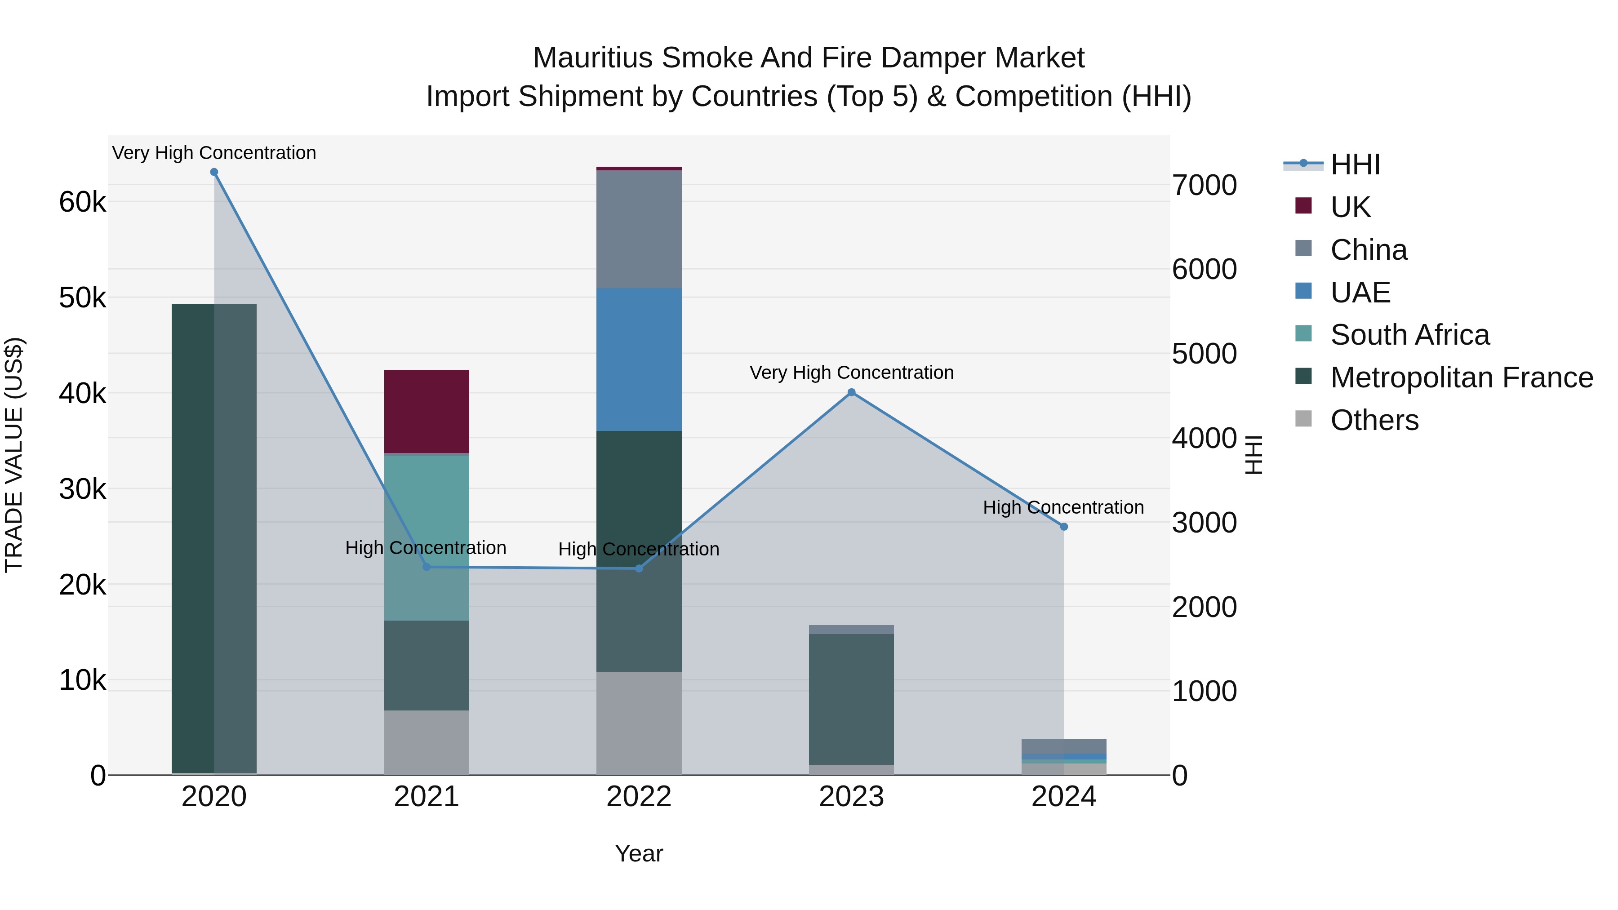
Task: Click the 4000 HHI axis tick label
Action: [1205, 438]
